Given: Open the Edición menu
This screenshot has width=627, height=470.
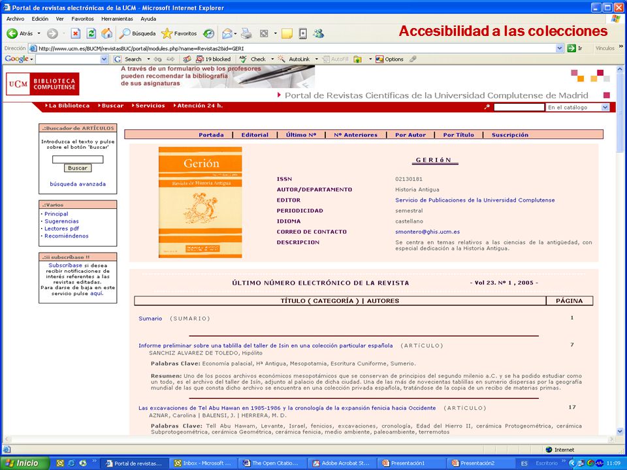Looking at the screenshot, I should [x=40, y=19].
